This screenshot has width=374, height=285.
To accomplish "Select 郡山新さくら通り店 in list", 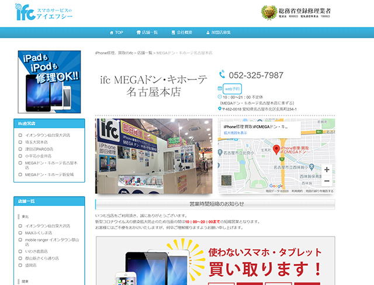I will pos(42,258).
